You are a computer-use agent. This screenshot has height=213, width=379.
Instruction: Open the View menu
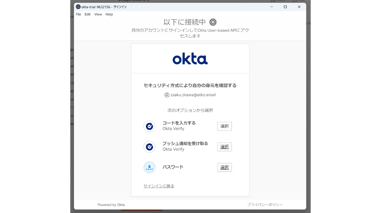pos(98,14)
